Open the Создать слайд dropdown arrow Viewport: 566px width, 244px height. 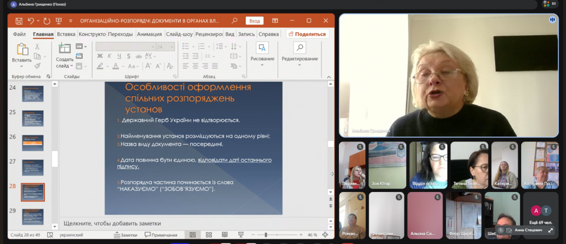[73, 66]
